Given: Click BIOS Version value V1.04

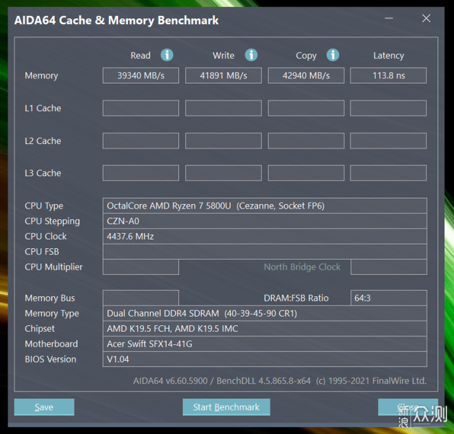Looking at the screenshot, I should [x=118, y=359].
